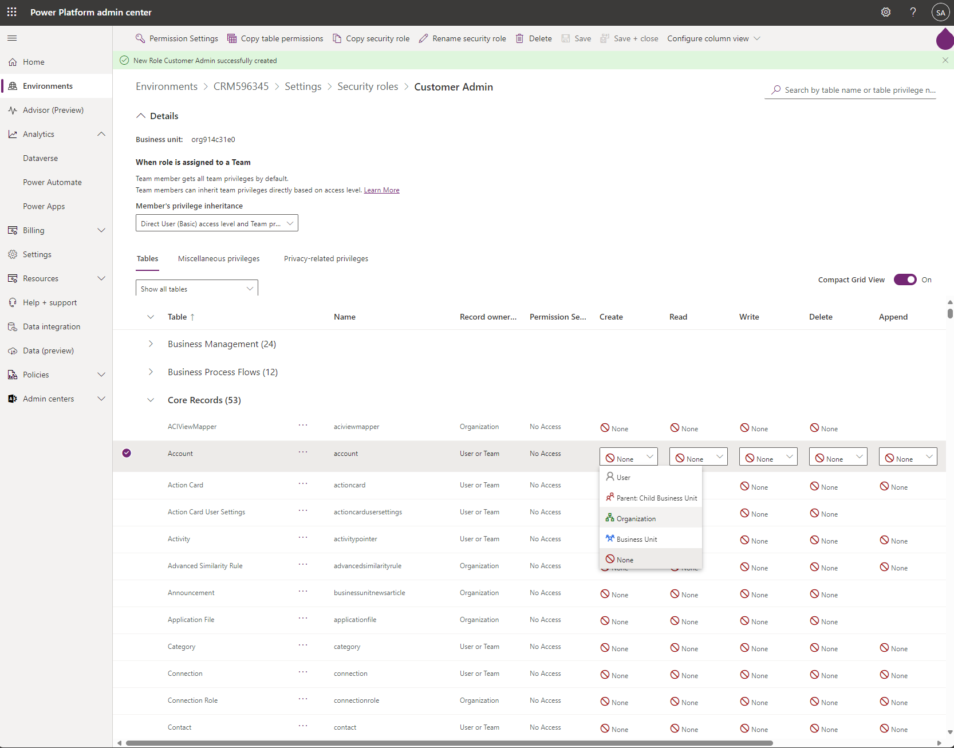The height and width of the screenshot is (748, 954).
Task: Switch to Privacy-related privileges tab
Action: pyautogui.click(x=326, y=259)
